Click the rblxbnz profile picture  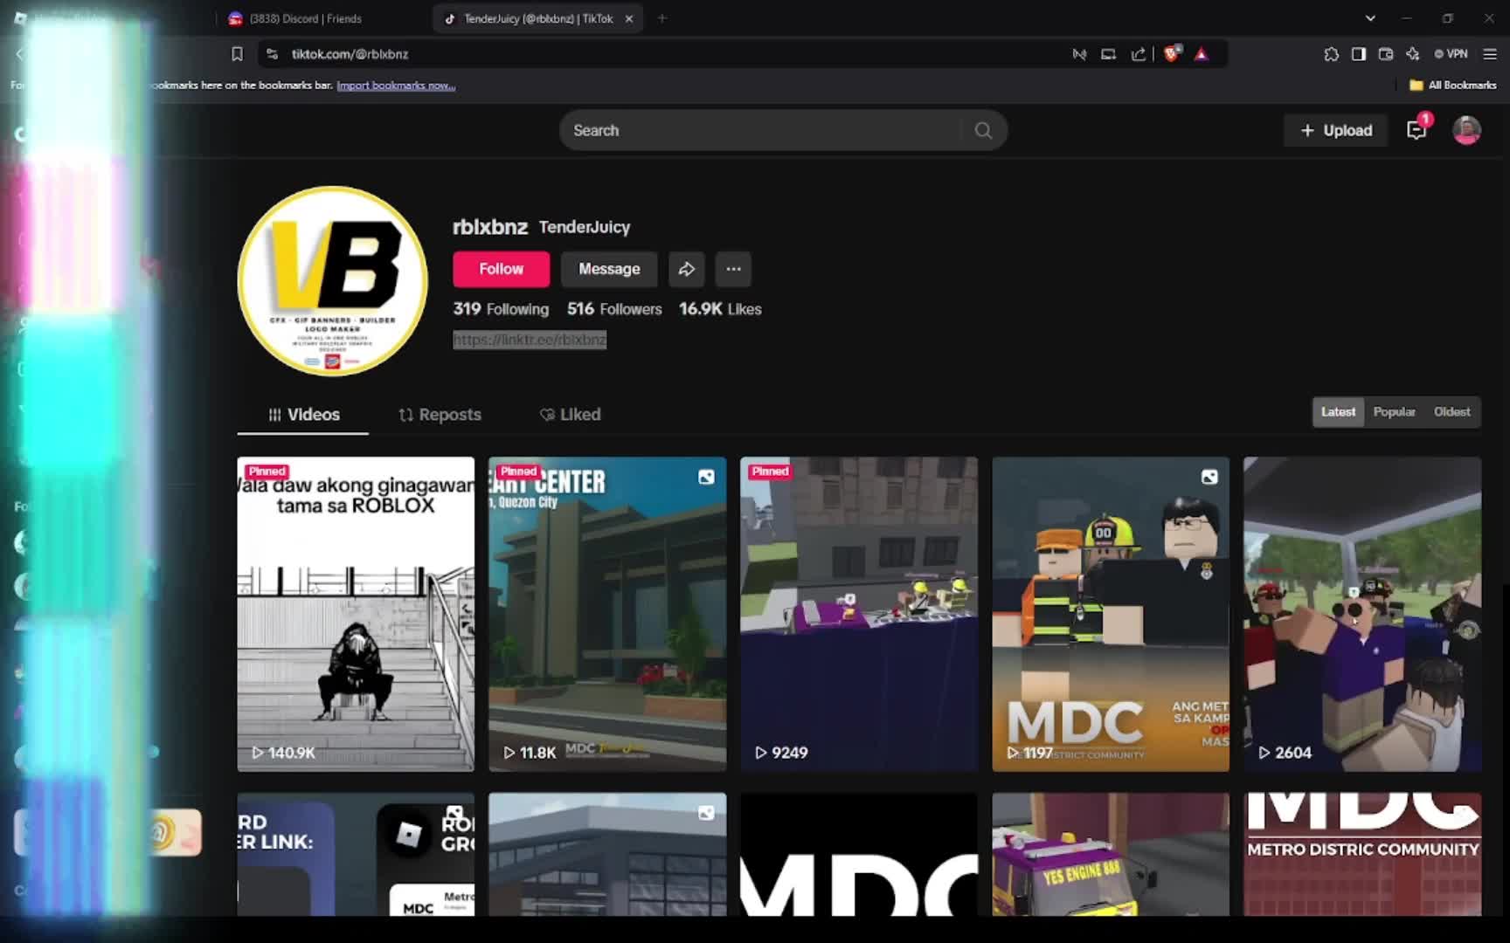333,281
